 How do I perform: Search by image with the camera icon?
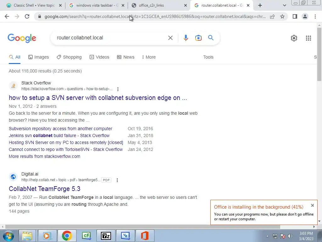[x=198, y=38]
